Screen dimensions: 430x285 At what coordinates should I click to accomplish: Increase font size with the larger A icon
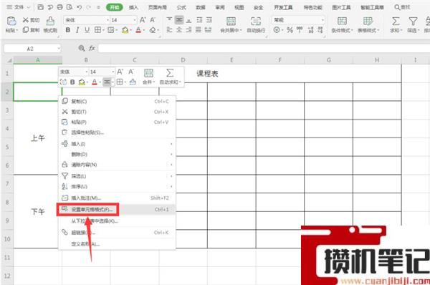tap(143, 20)
